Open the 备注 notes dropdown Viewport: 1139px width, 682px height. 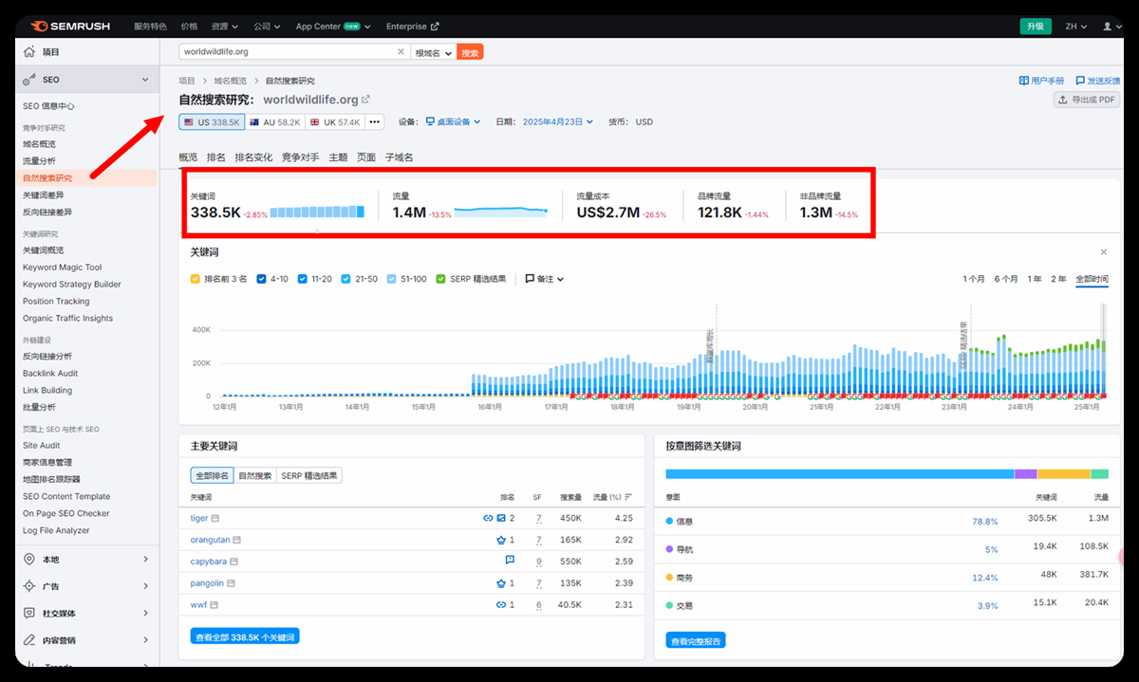[545, 279]
